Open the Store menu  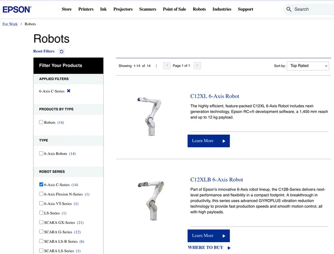[x=67, y=9]
